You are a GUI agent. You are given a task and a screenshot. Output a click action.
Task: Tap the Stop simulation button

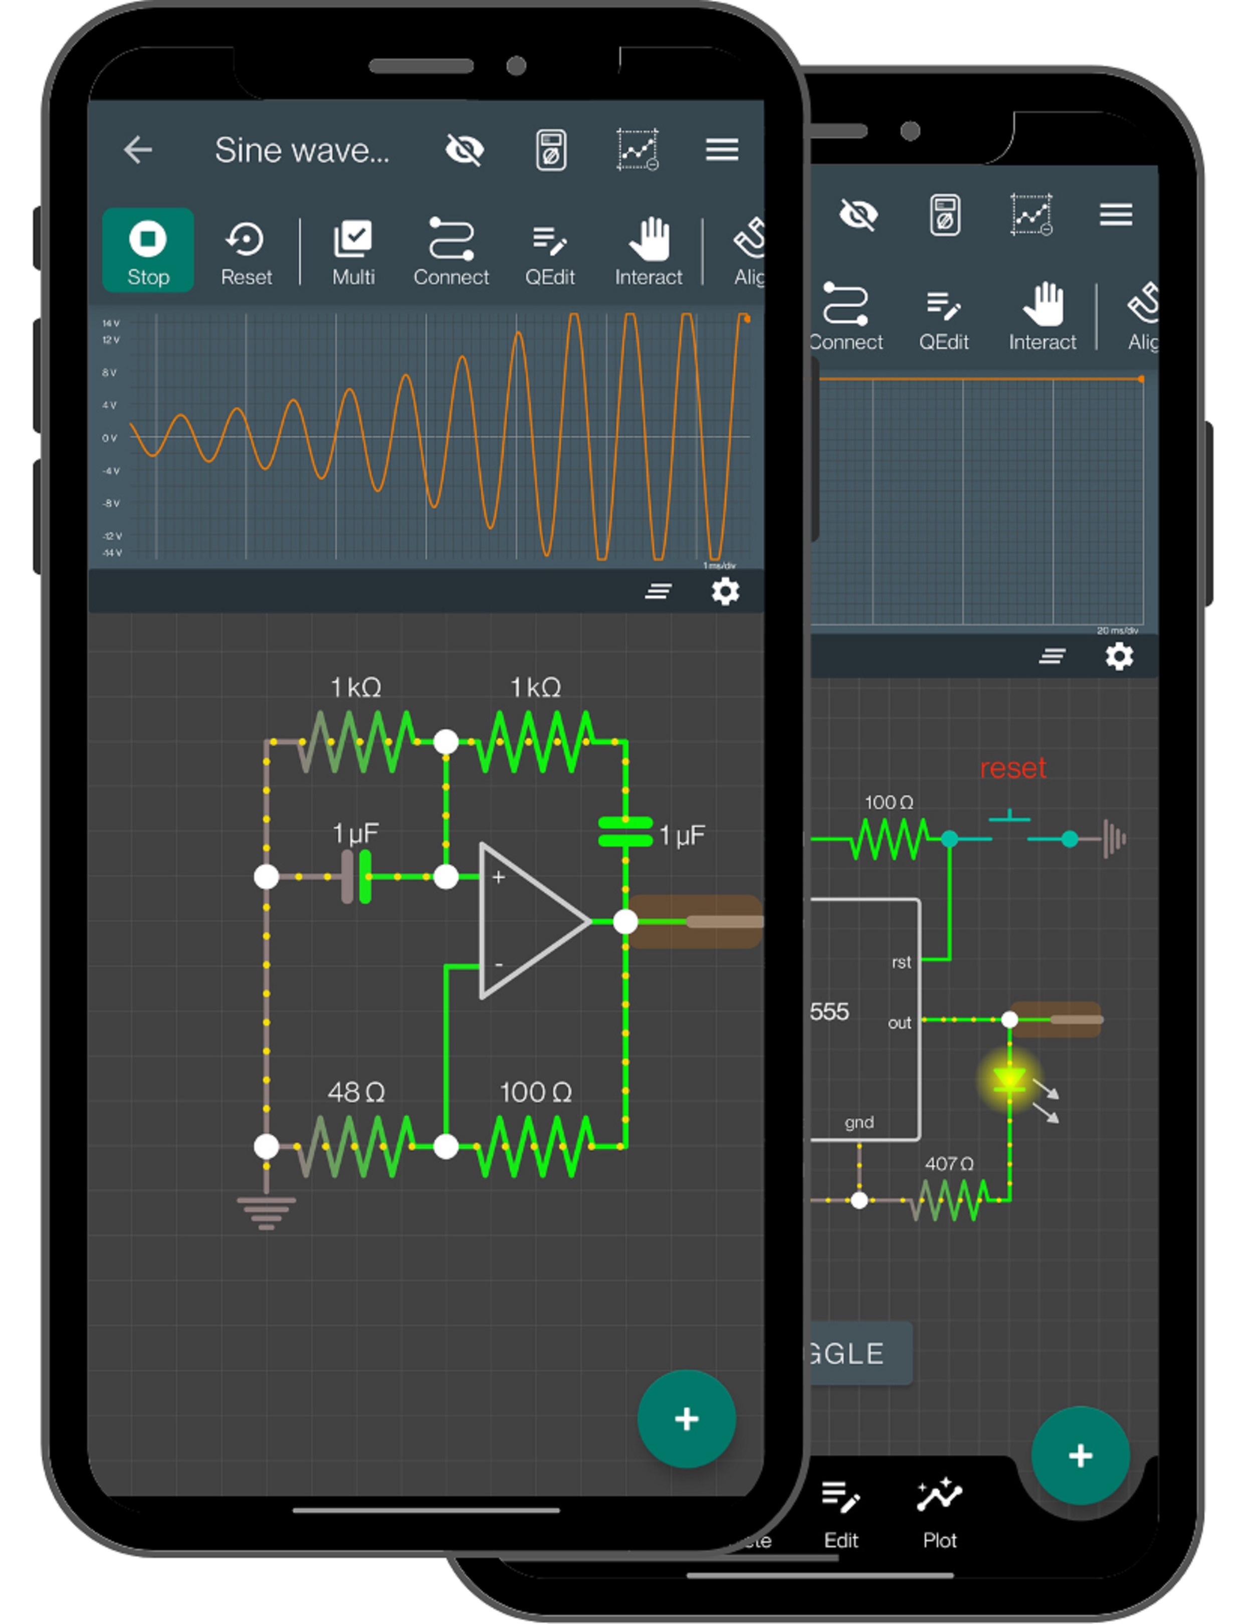pyautogui.click(x=147, y=250)
